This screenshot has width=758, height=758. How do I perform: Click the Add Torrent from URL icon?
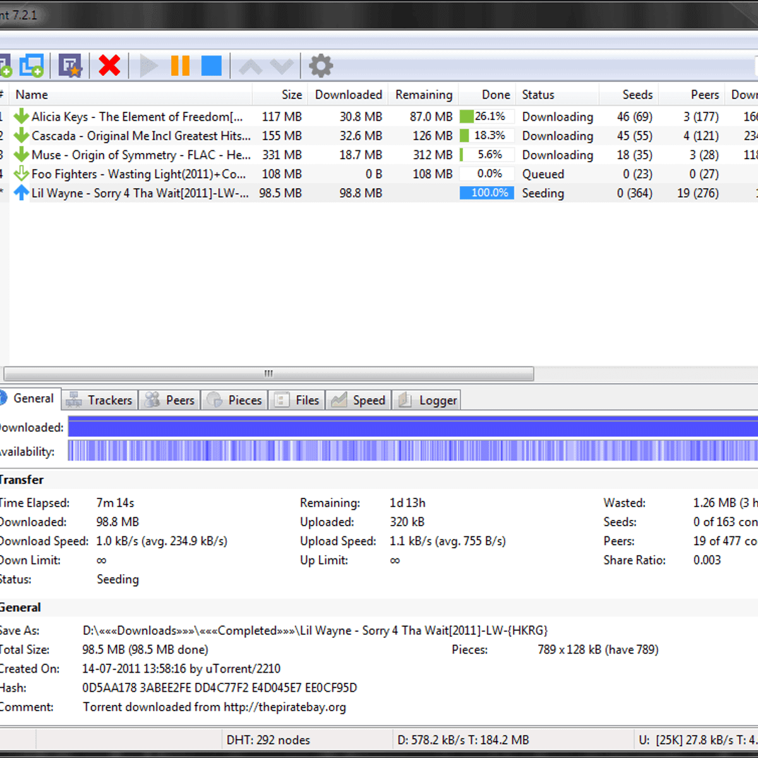[31, 66]
